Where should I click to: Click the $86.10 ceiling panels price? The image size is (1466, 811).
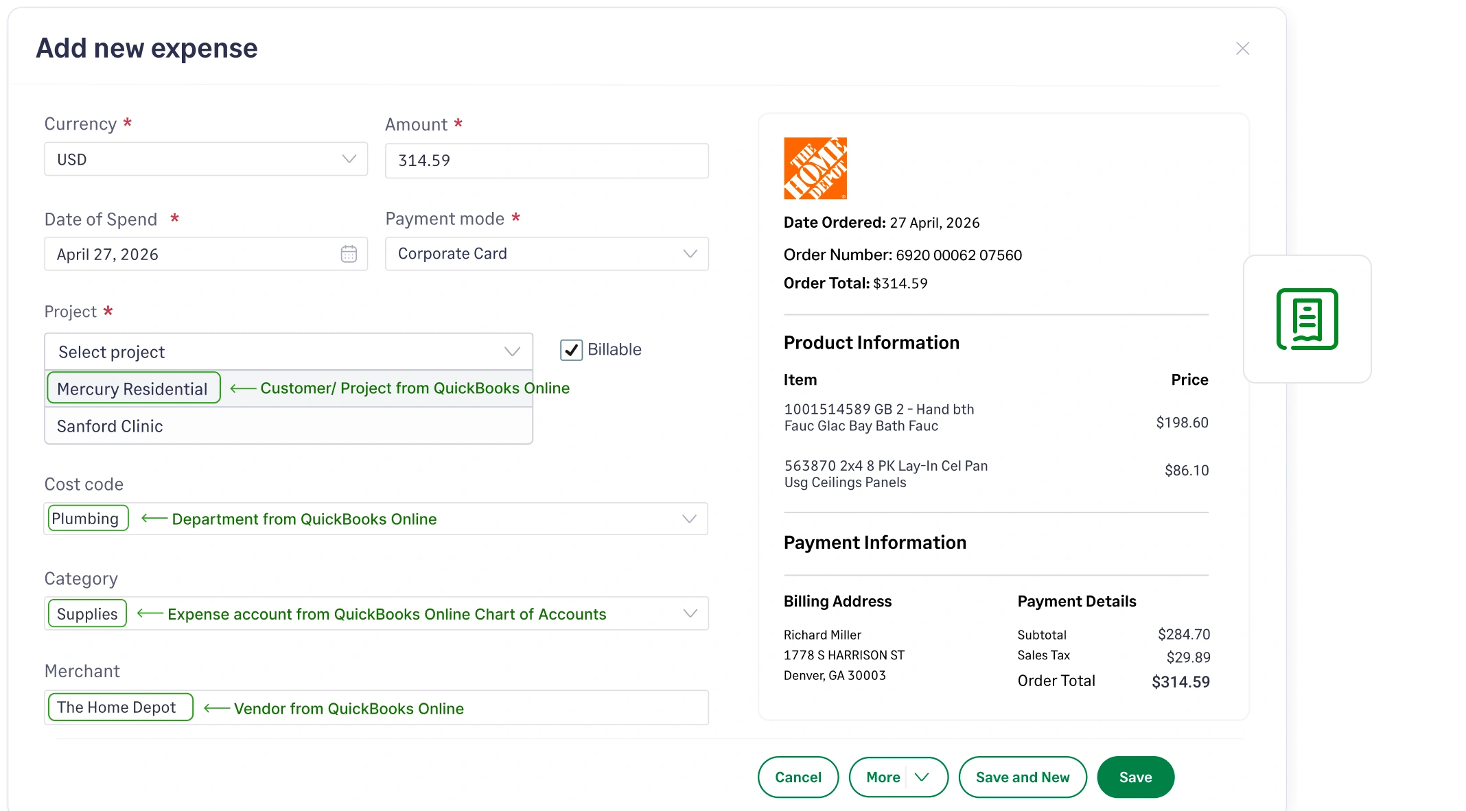point(1186,471)
